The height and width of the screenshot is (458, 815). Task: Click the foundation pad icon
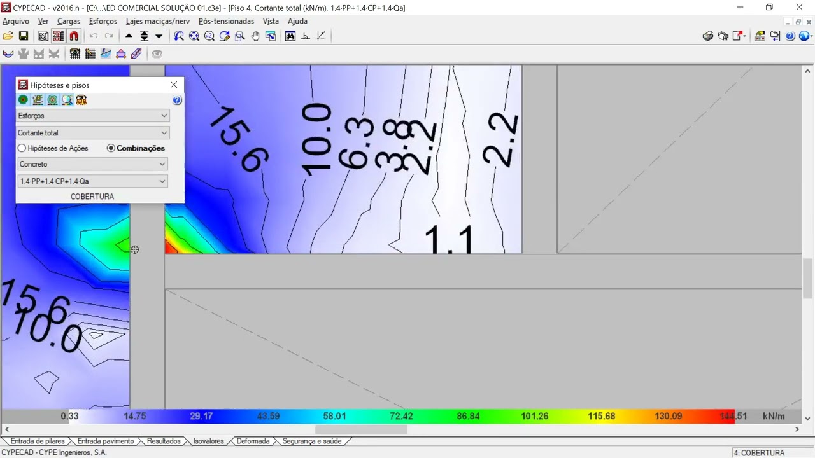(x=121, y=54)
